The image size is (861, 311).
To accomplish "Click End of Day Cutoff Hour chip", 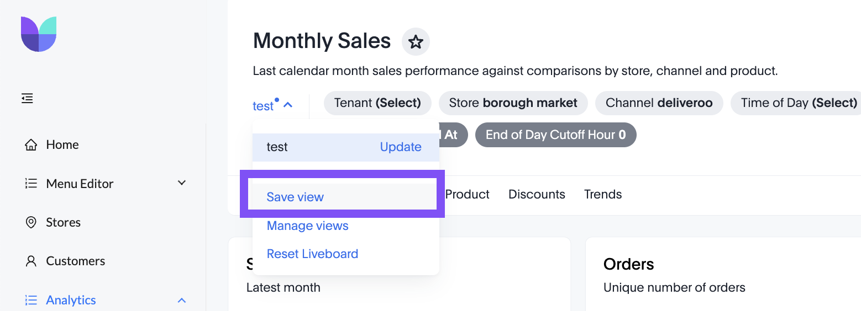I will coord(555,135).
